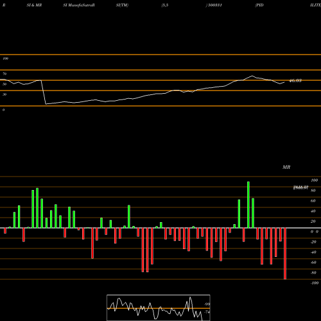Click the histogram axis label 60

pos(313,201)
